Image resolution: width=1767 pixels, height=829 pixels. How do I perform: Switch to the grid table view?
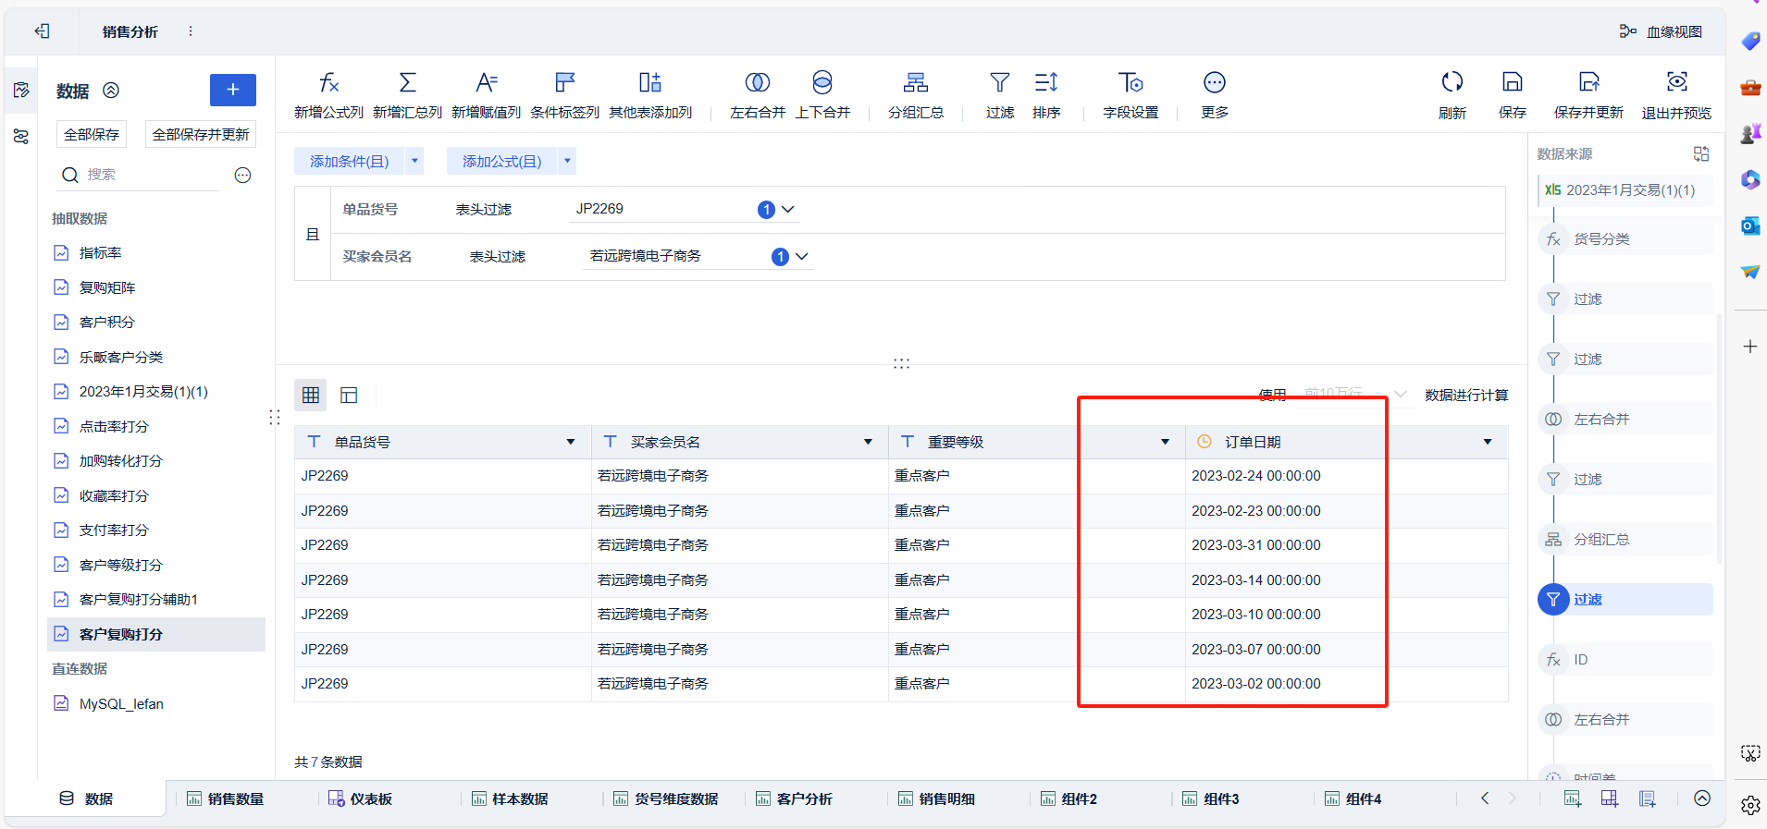click(311, 396)
